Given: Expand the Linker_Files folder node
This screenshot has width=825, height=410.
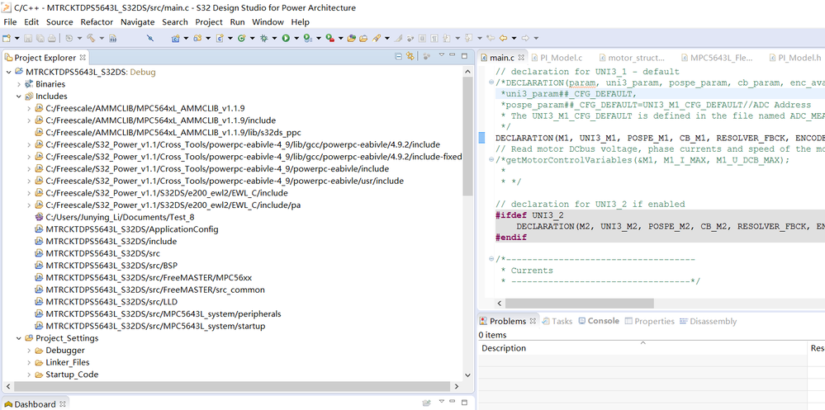Looking at the screenshot, I should click(x=29, y=362).
